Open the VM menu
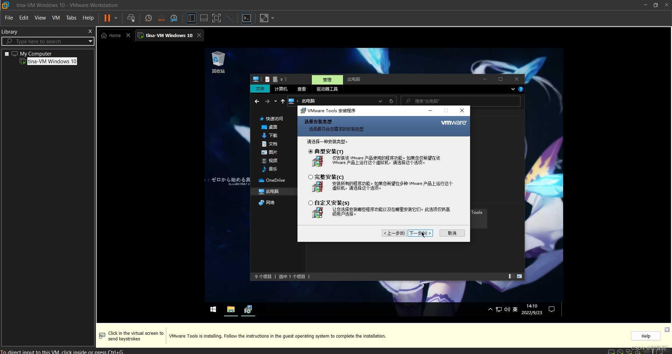This screenshot has height=354, width=672. tap(56, 18)
